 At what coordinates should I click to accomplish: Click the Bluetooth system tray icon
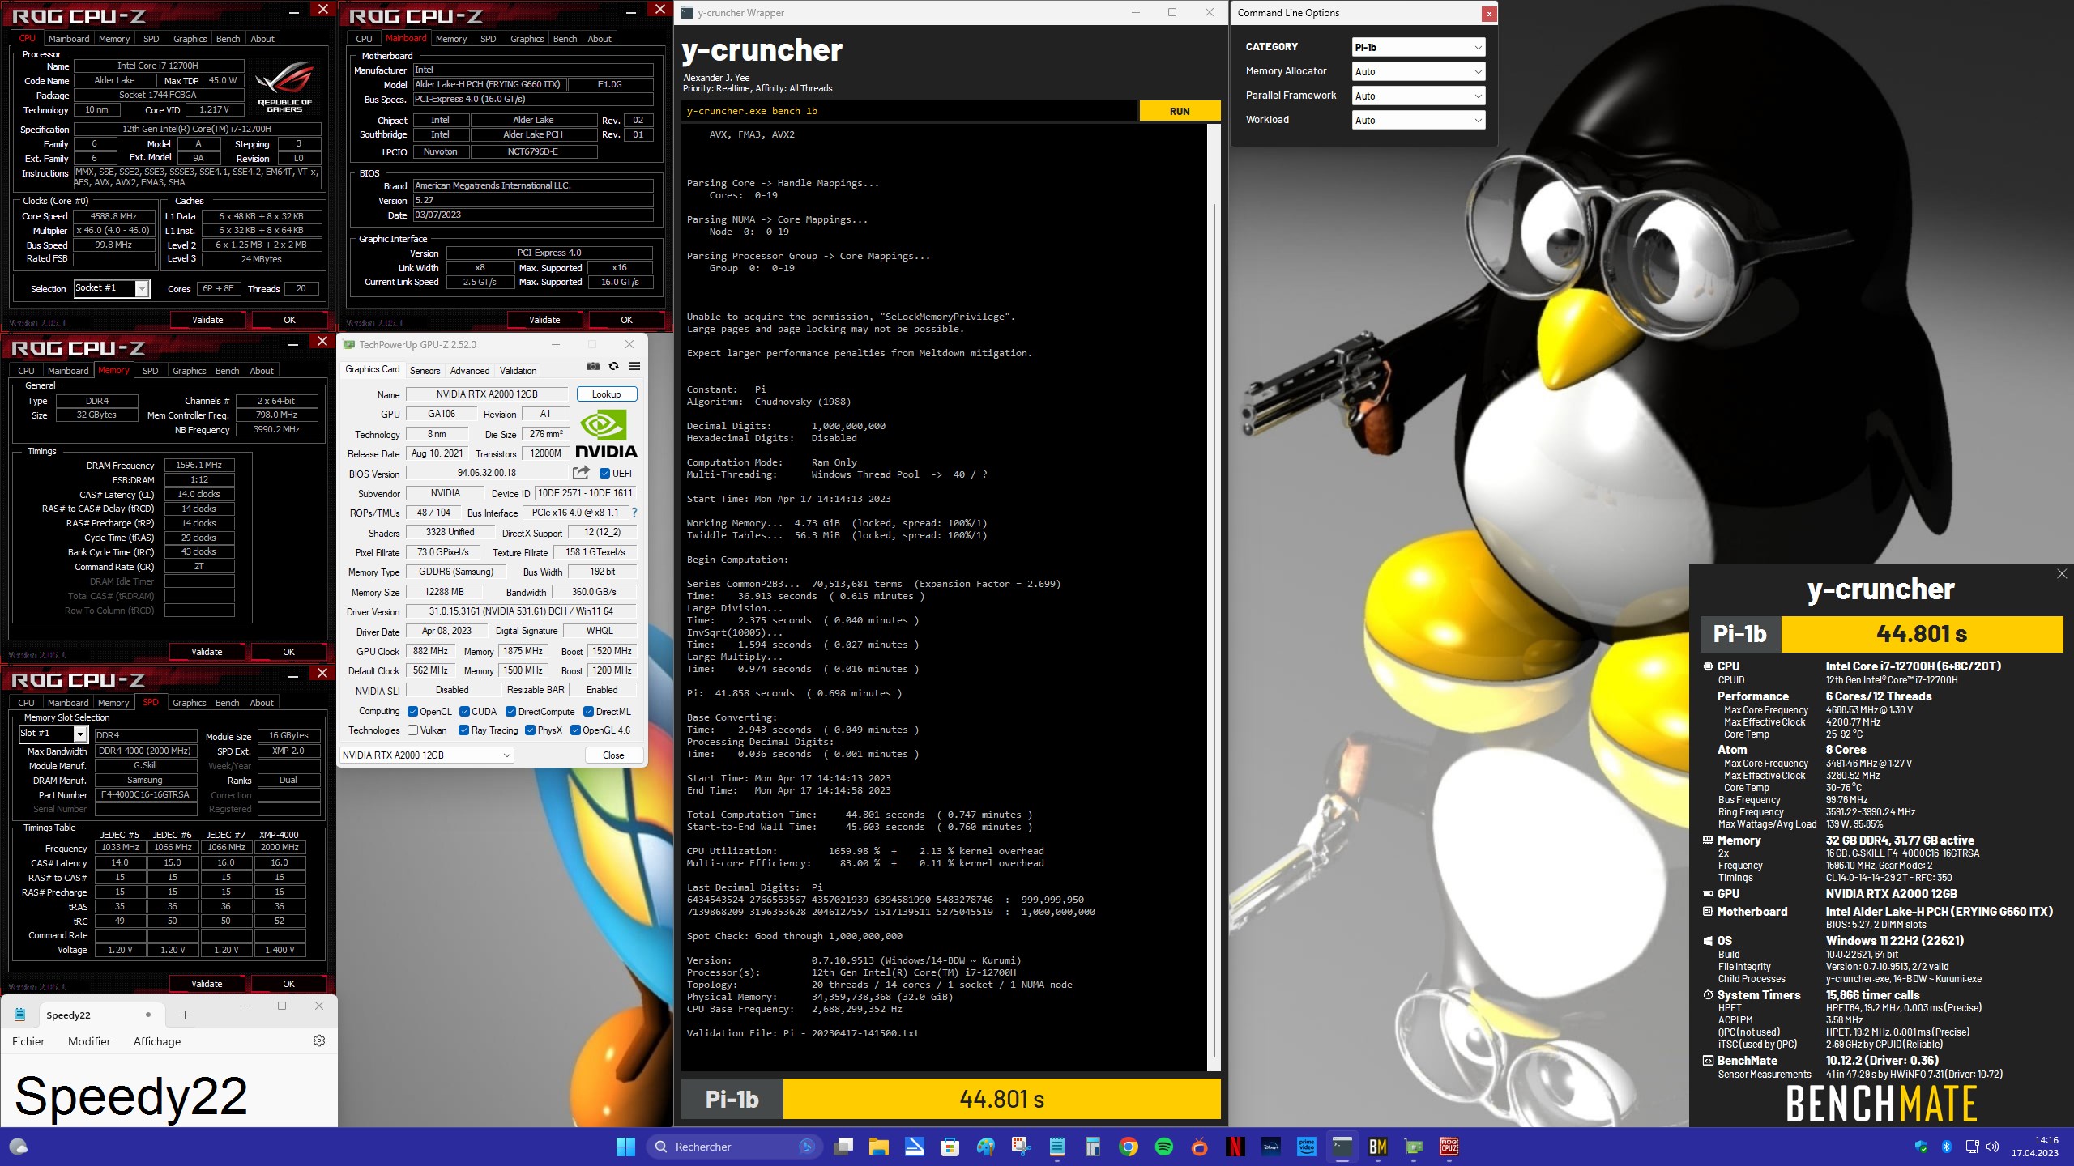pos(1947,1147)
